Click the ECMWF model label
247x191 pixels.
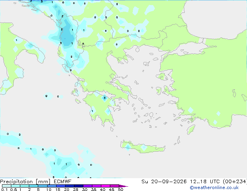tap(62, 182)
